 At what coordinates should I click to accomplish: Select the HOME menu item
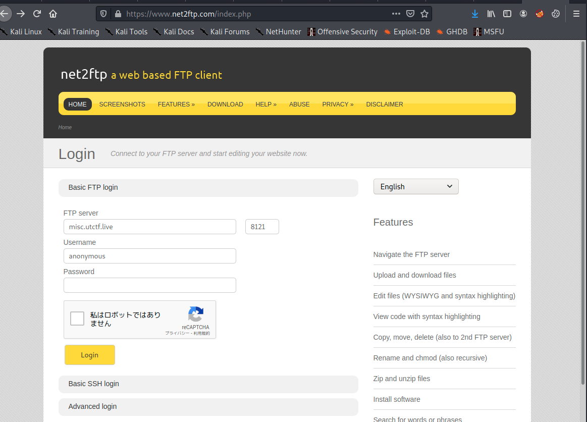pyautogui.click(x=78, y=104)
